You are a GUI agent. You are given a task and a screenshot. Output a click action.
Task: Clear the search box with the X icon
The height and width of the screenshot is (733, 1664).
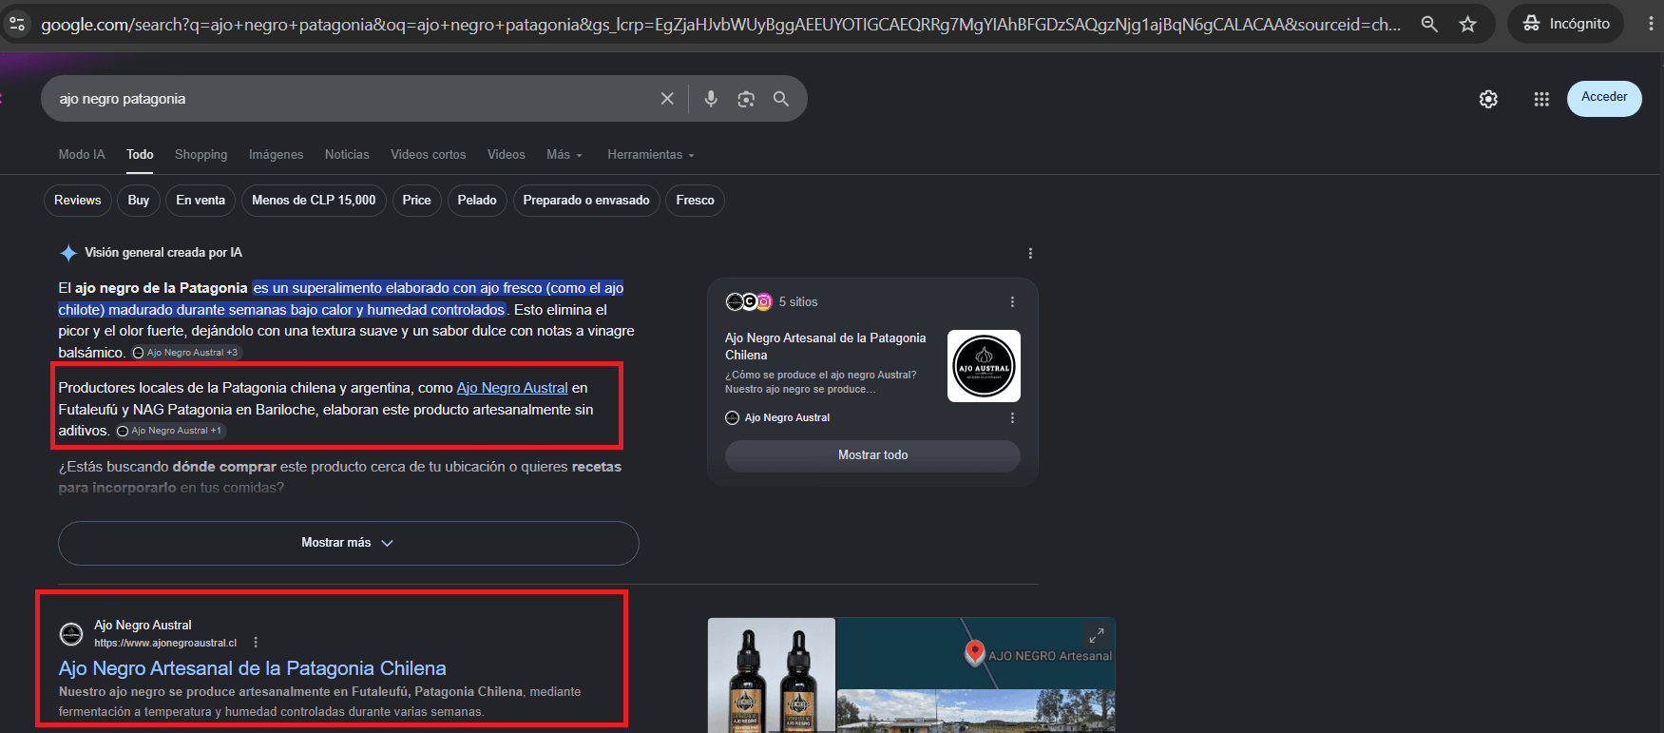667,99
